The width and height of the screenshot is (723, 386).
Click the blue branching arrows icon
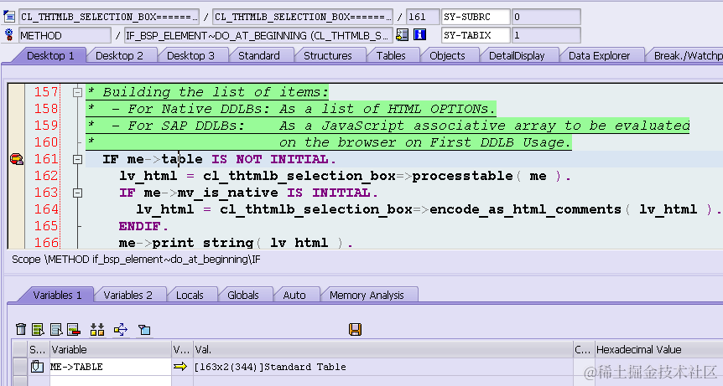pyautogui.click(x=121, y=329)
